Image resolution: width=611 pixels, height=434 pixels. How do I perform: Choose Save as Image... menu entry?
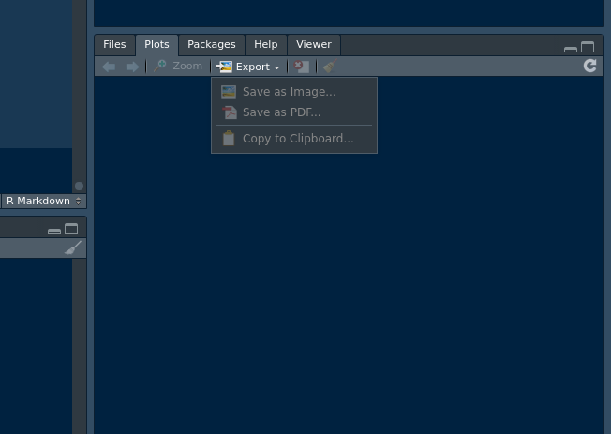(x=294, y=92)
